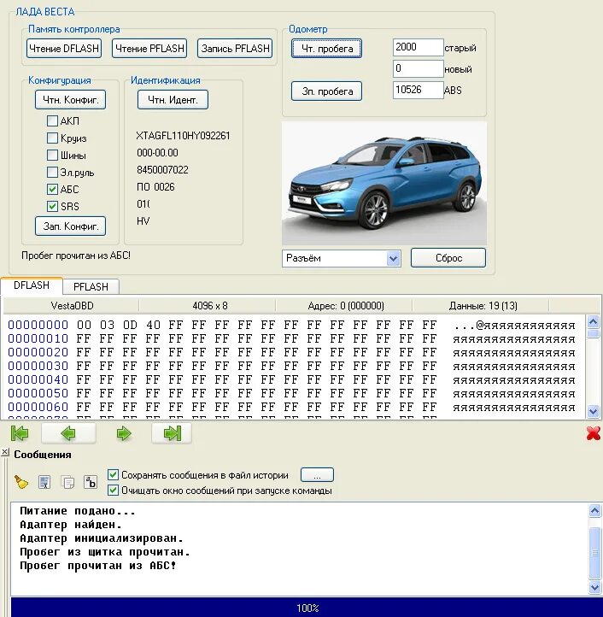Read mileage with Чт. пробега button
The height and width of the screenshot is (617, 603).
(326, 49)
